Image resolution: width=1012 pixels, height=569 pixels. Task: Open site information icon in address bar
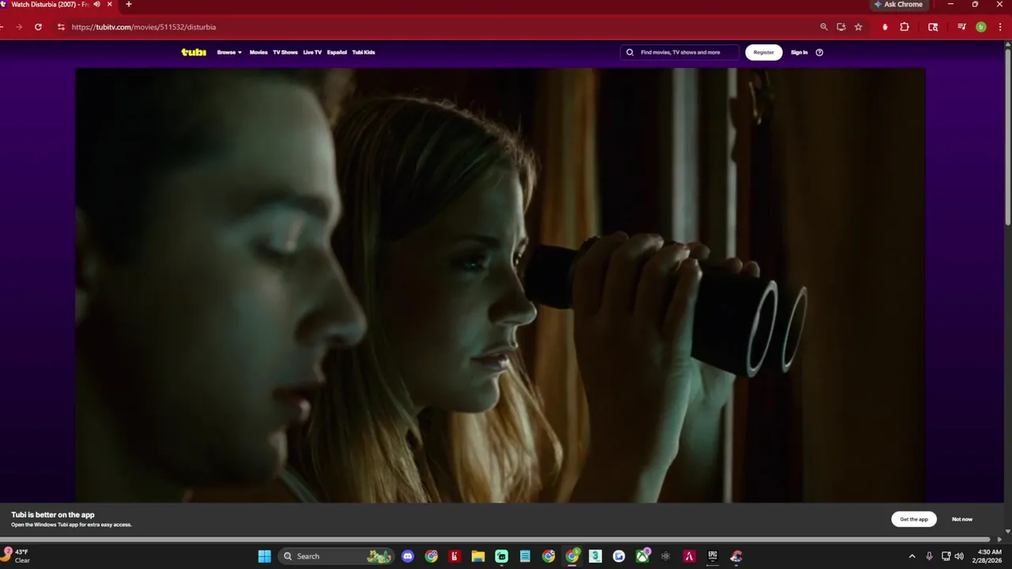point(61,27)
